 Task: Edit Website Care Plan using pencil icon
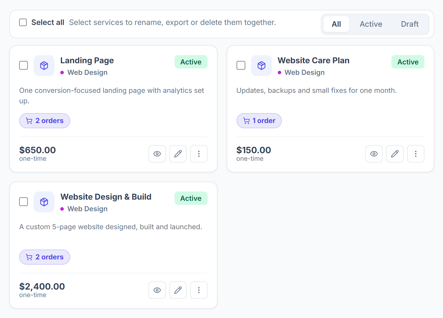pyautogui.click(x=395, y=154)
